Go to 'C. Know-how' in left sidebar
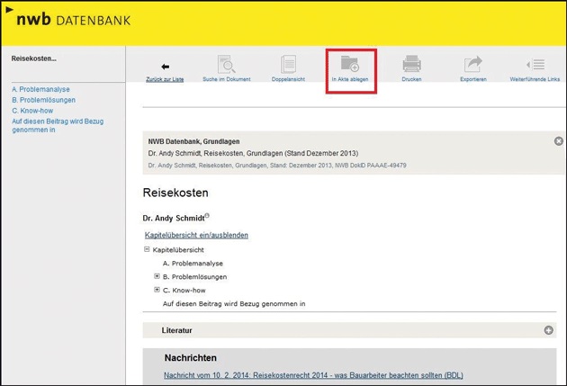This screenshot has height=386, width=567. point(33,110)
